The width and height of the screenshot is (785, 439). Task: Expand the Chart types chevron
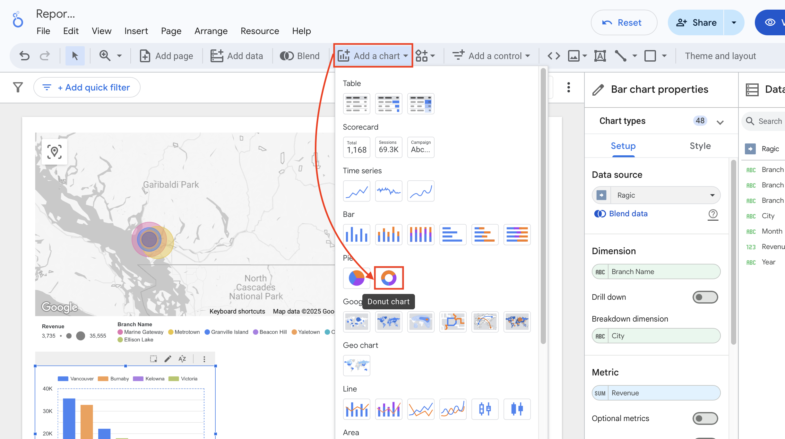[x=720, y=122]
